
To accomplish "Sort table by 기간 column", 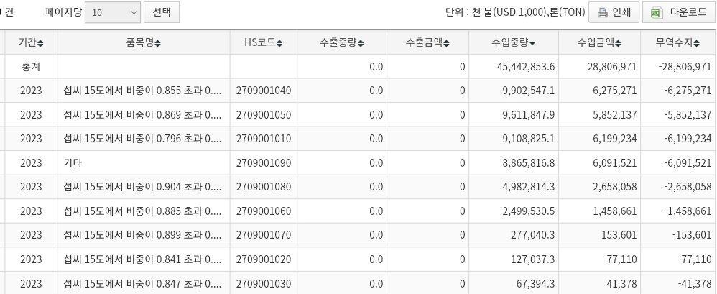I will point(31,43).
